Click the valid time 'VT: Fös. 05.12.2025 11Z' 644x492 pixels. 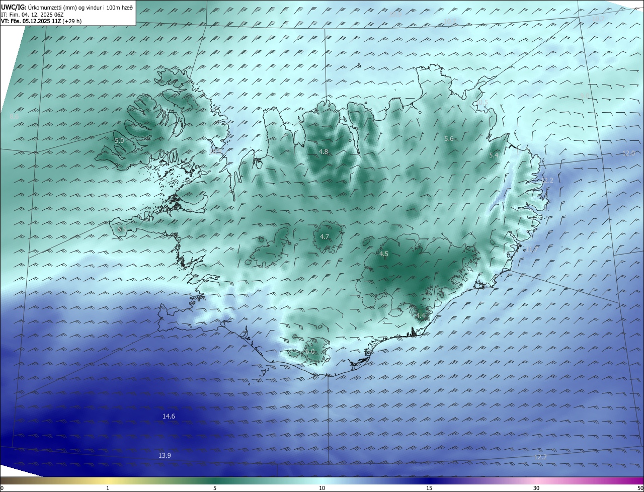(x=32, y=21)
